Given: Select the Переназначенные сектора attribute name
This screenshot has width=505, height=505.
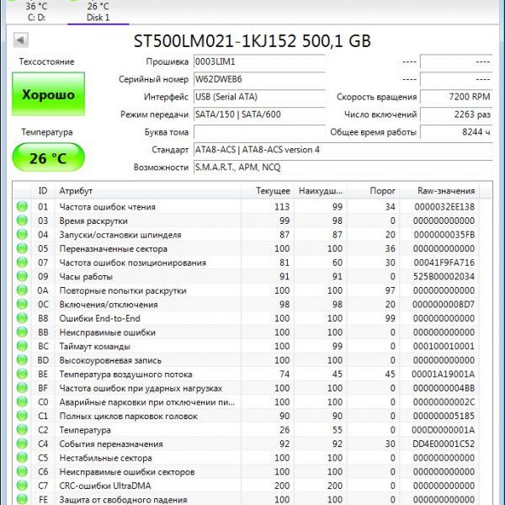Looking at the screenshot, I should click(114, 248).
